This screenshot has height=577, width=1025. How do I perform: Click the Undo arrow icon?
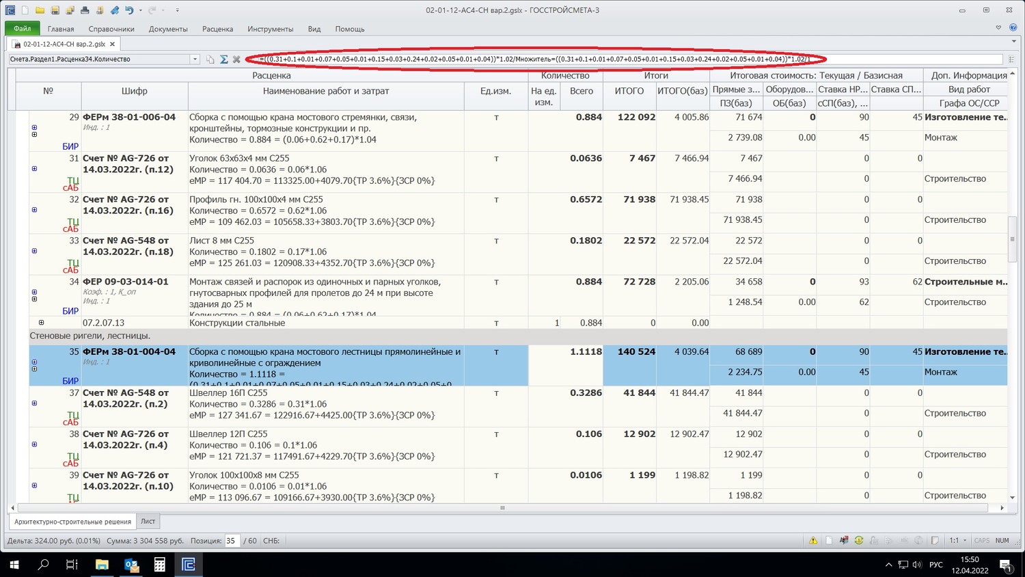tap(129, 10)
